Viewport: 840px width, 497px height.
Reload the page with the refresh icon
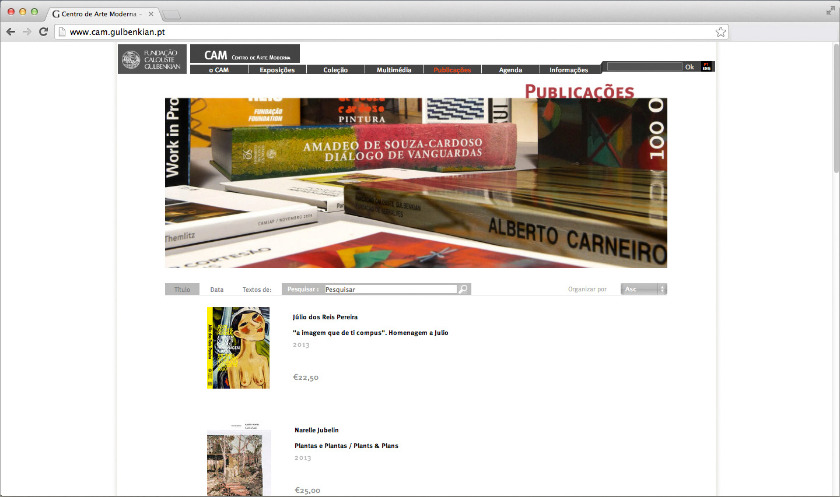(43, 31)
